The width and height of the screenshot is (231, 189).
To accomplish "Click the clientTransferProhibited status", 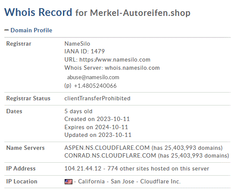I will [x=97, y=98].
